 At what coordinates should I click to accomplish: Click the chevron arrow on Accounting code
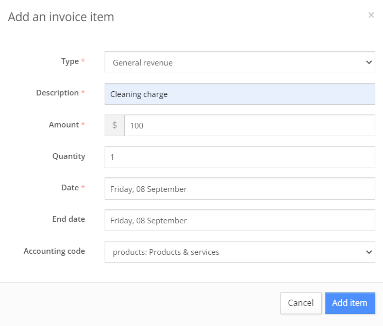369,252
